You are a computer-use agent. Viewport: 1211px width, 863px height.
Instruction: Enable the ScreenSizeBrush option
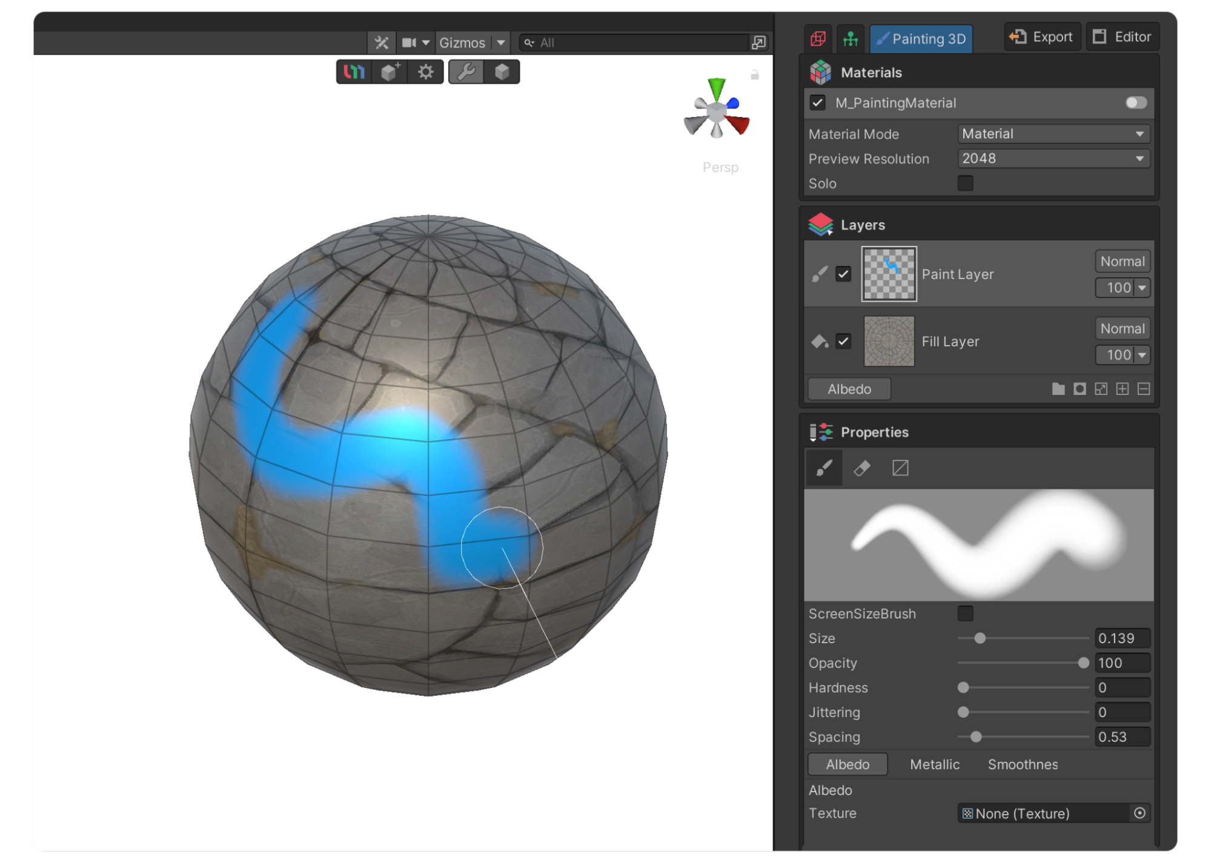pos(965,613)
